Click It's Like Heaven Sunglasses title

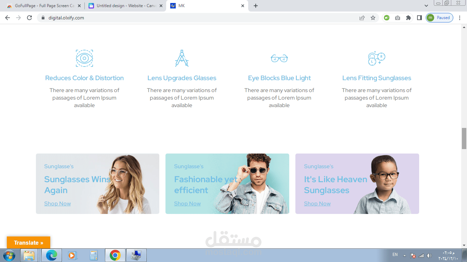tap(335, 185)
